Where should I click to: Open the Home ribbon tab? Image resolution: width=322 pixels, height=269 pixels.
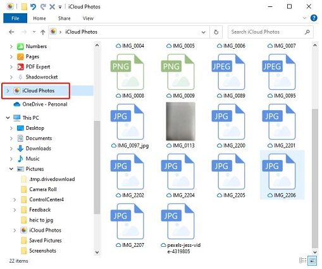(x=39, y=18)
